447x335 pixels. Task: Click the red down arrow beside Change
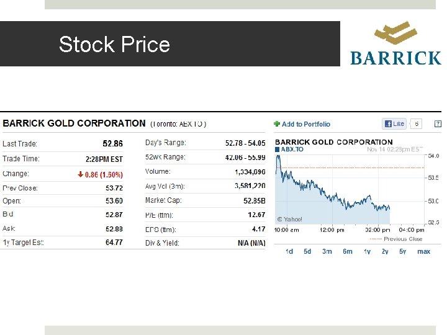tap(80, 174)
